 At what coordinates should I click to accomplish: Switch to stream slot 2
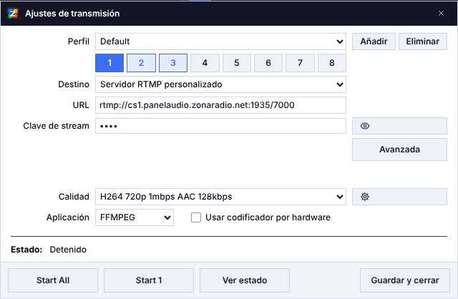(141, 63)
